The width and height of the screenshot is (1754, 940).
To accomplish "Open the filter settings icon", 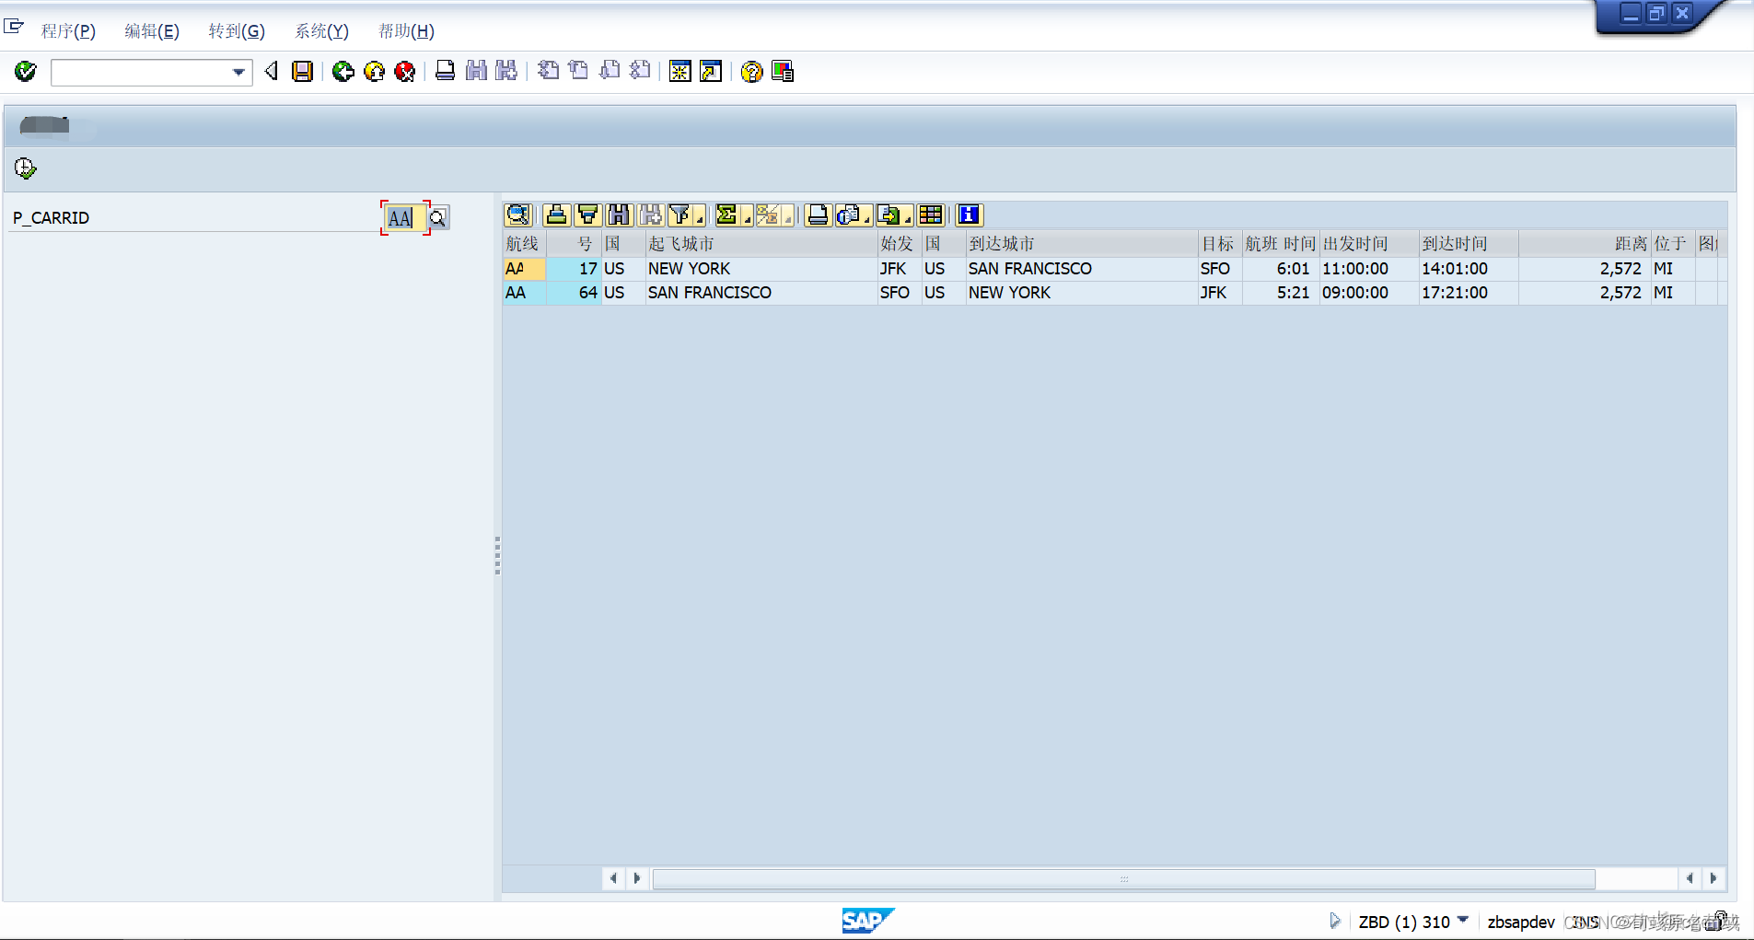I will [x=681, y=215].
